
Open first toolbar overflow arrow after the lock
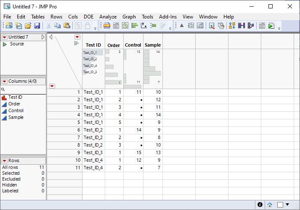[95, 29]
